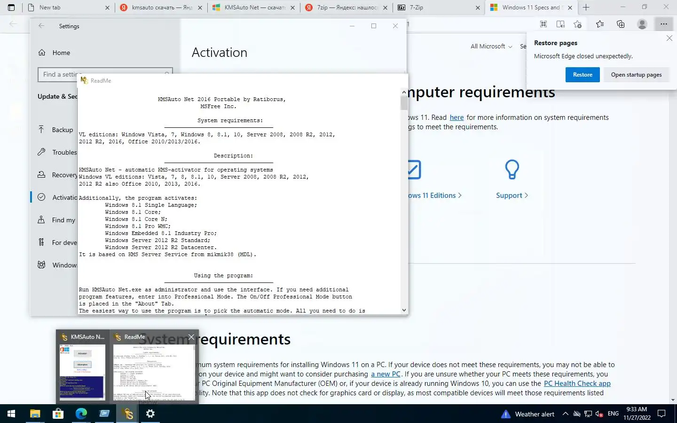677x423 pixels.
Task: Click the Read aloud immersive reader icon
Action: click(x=560, y=24)
